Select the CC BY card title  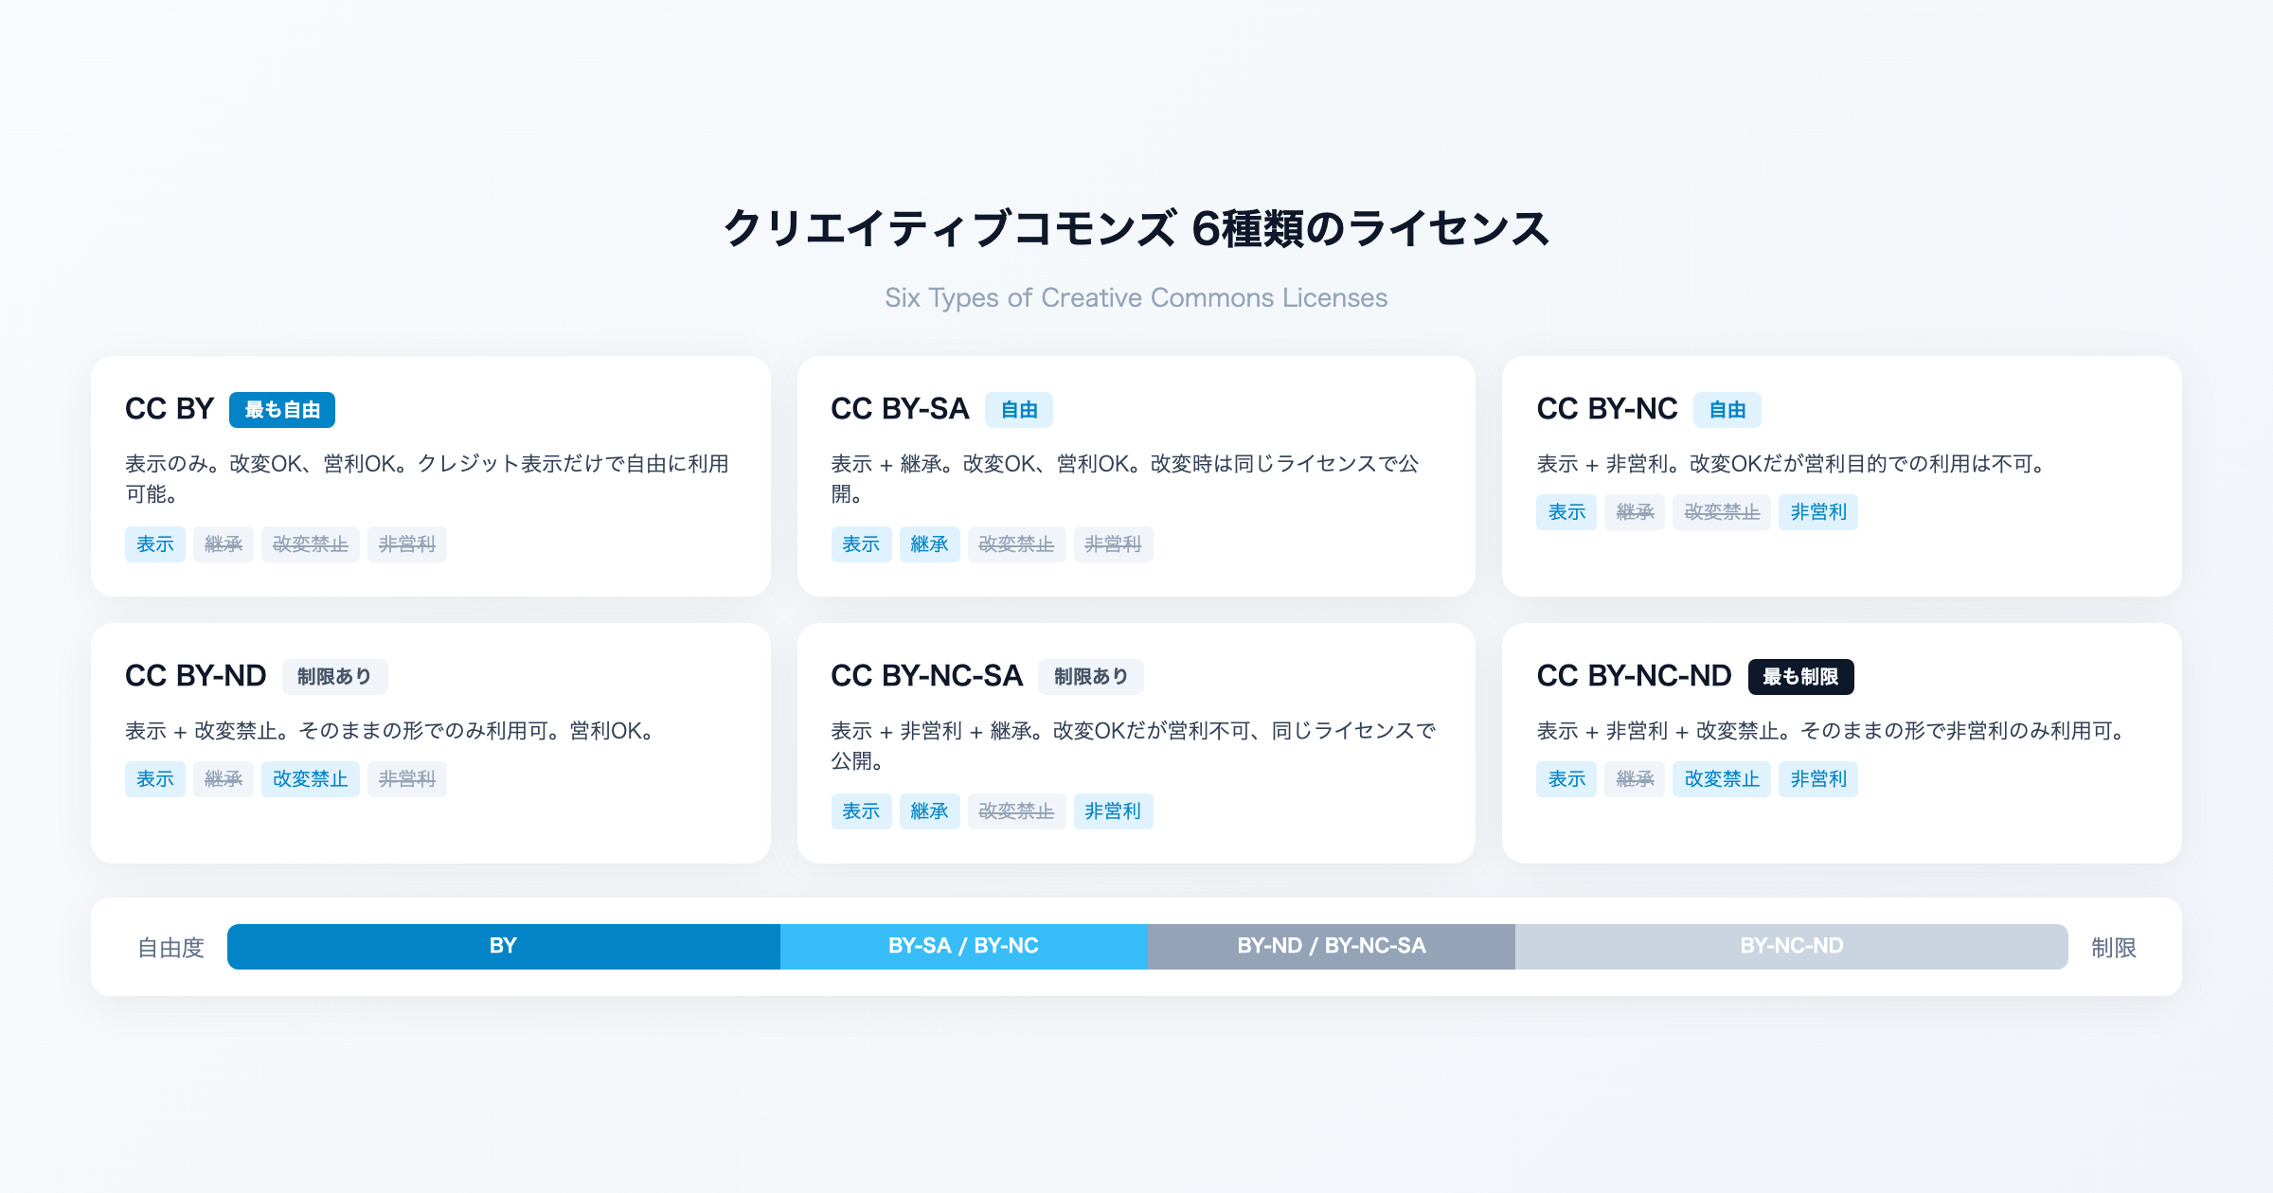click(170, 409)
